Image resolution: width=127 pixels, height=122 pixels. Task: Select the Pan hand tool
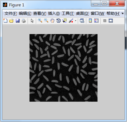point(52,21)
